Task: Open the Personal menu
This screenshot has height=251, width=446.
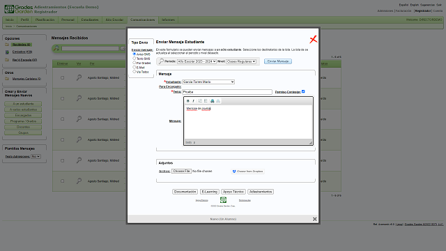Action: point(68,20)
